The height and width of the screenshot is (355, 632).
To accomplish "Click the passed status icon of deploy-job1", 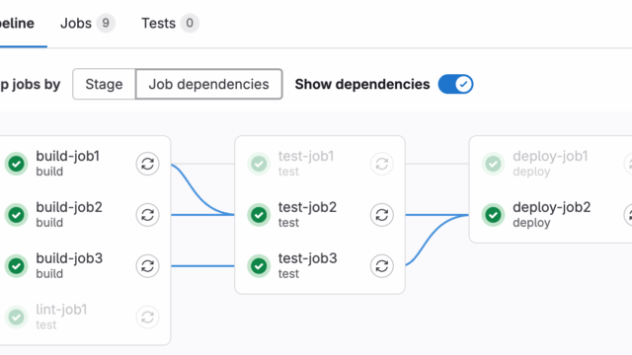I will click(494, 164).
